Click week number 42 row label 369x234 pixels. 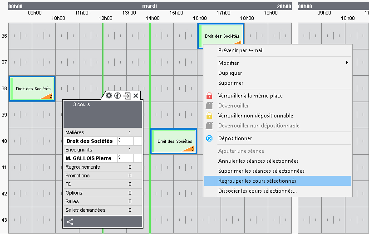4,194
